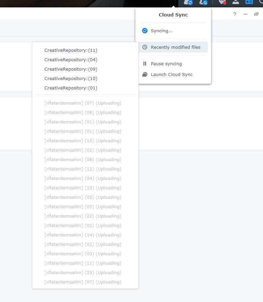Image resolution: width=263 pixels, height=302 pixels.
Task: Click the [rifaterdemsahin] (03) (Uploading) row
Action: [x=85, y=254]
